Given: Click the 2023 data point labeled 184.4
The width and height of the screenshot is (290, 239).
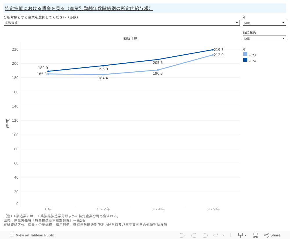Looking at the screenshot, I should [103, 75].
